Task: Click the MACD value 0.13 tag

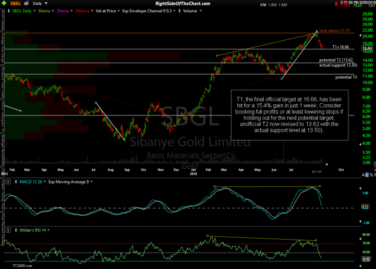Action: (365, 206)
